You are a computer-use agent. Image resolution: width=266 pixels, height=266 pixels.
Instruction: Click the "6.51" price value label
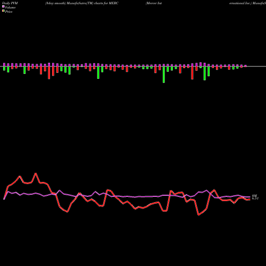tap(255, 198)
